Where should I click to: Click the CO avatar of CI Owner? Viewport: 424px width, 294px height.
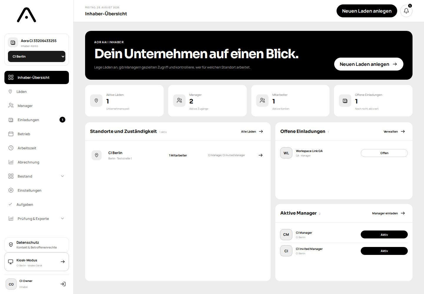click(x=11, y=284)
